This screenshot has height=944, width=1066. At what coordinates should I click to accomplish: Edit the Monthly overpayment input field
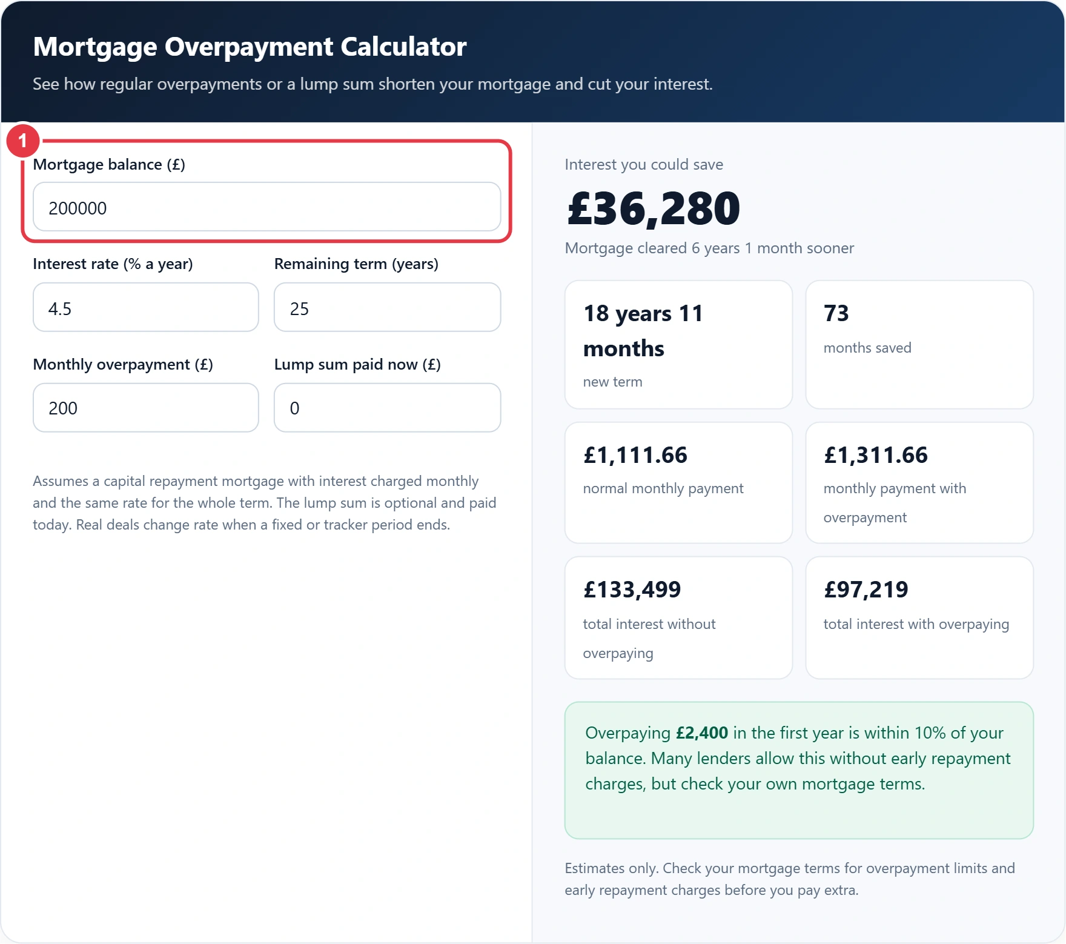(x=146, y=408)
